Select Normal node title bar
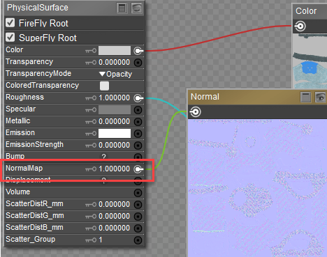 257,97
